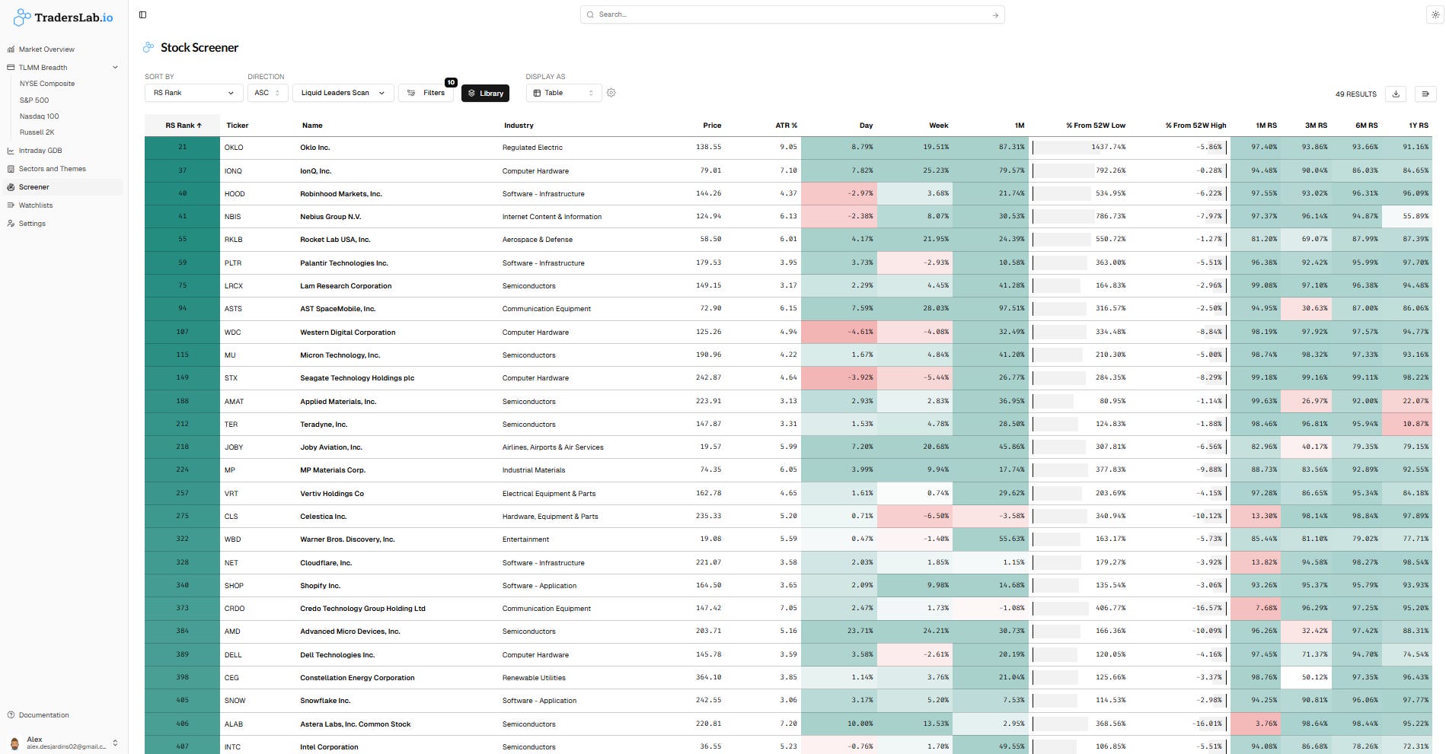Open the Filters button
The height and width of the screenshot is (754, 1446).
pos(426,93)
